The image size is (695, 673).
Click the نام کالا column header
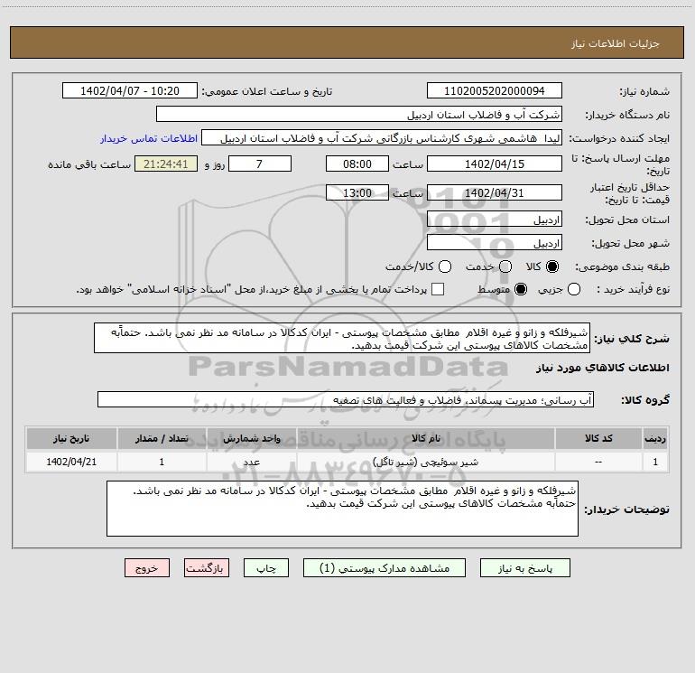coord(425,438)
